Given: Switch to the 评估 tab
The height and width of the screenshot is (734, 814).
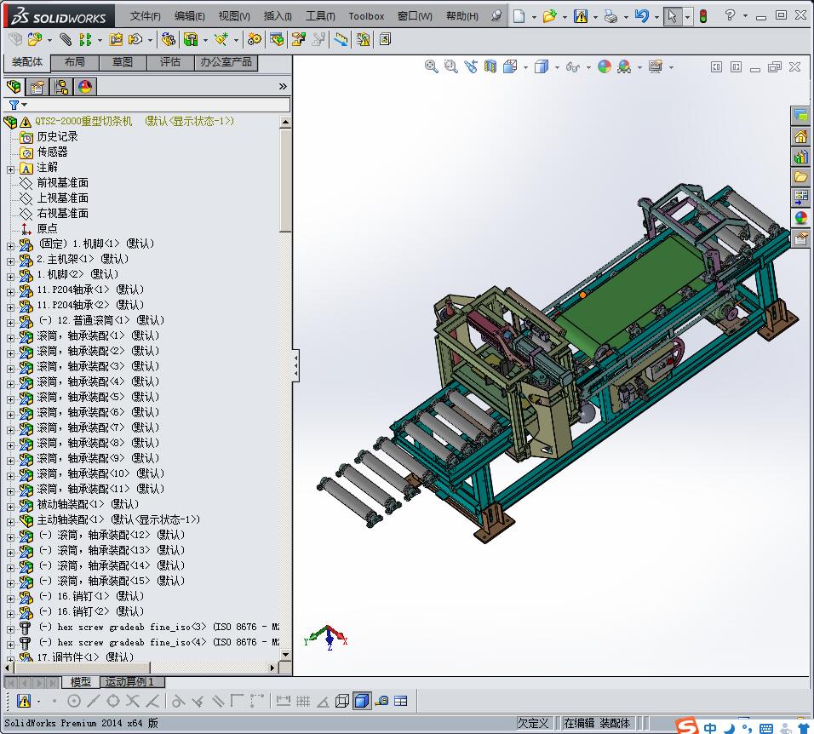Looking at the screenshot, I should coord(170,62).
